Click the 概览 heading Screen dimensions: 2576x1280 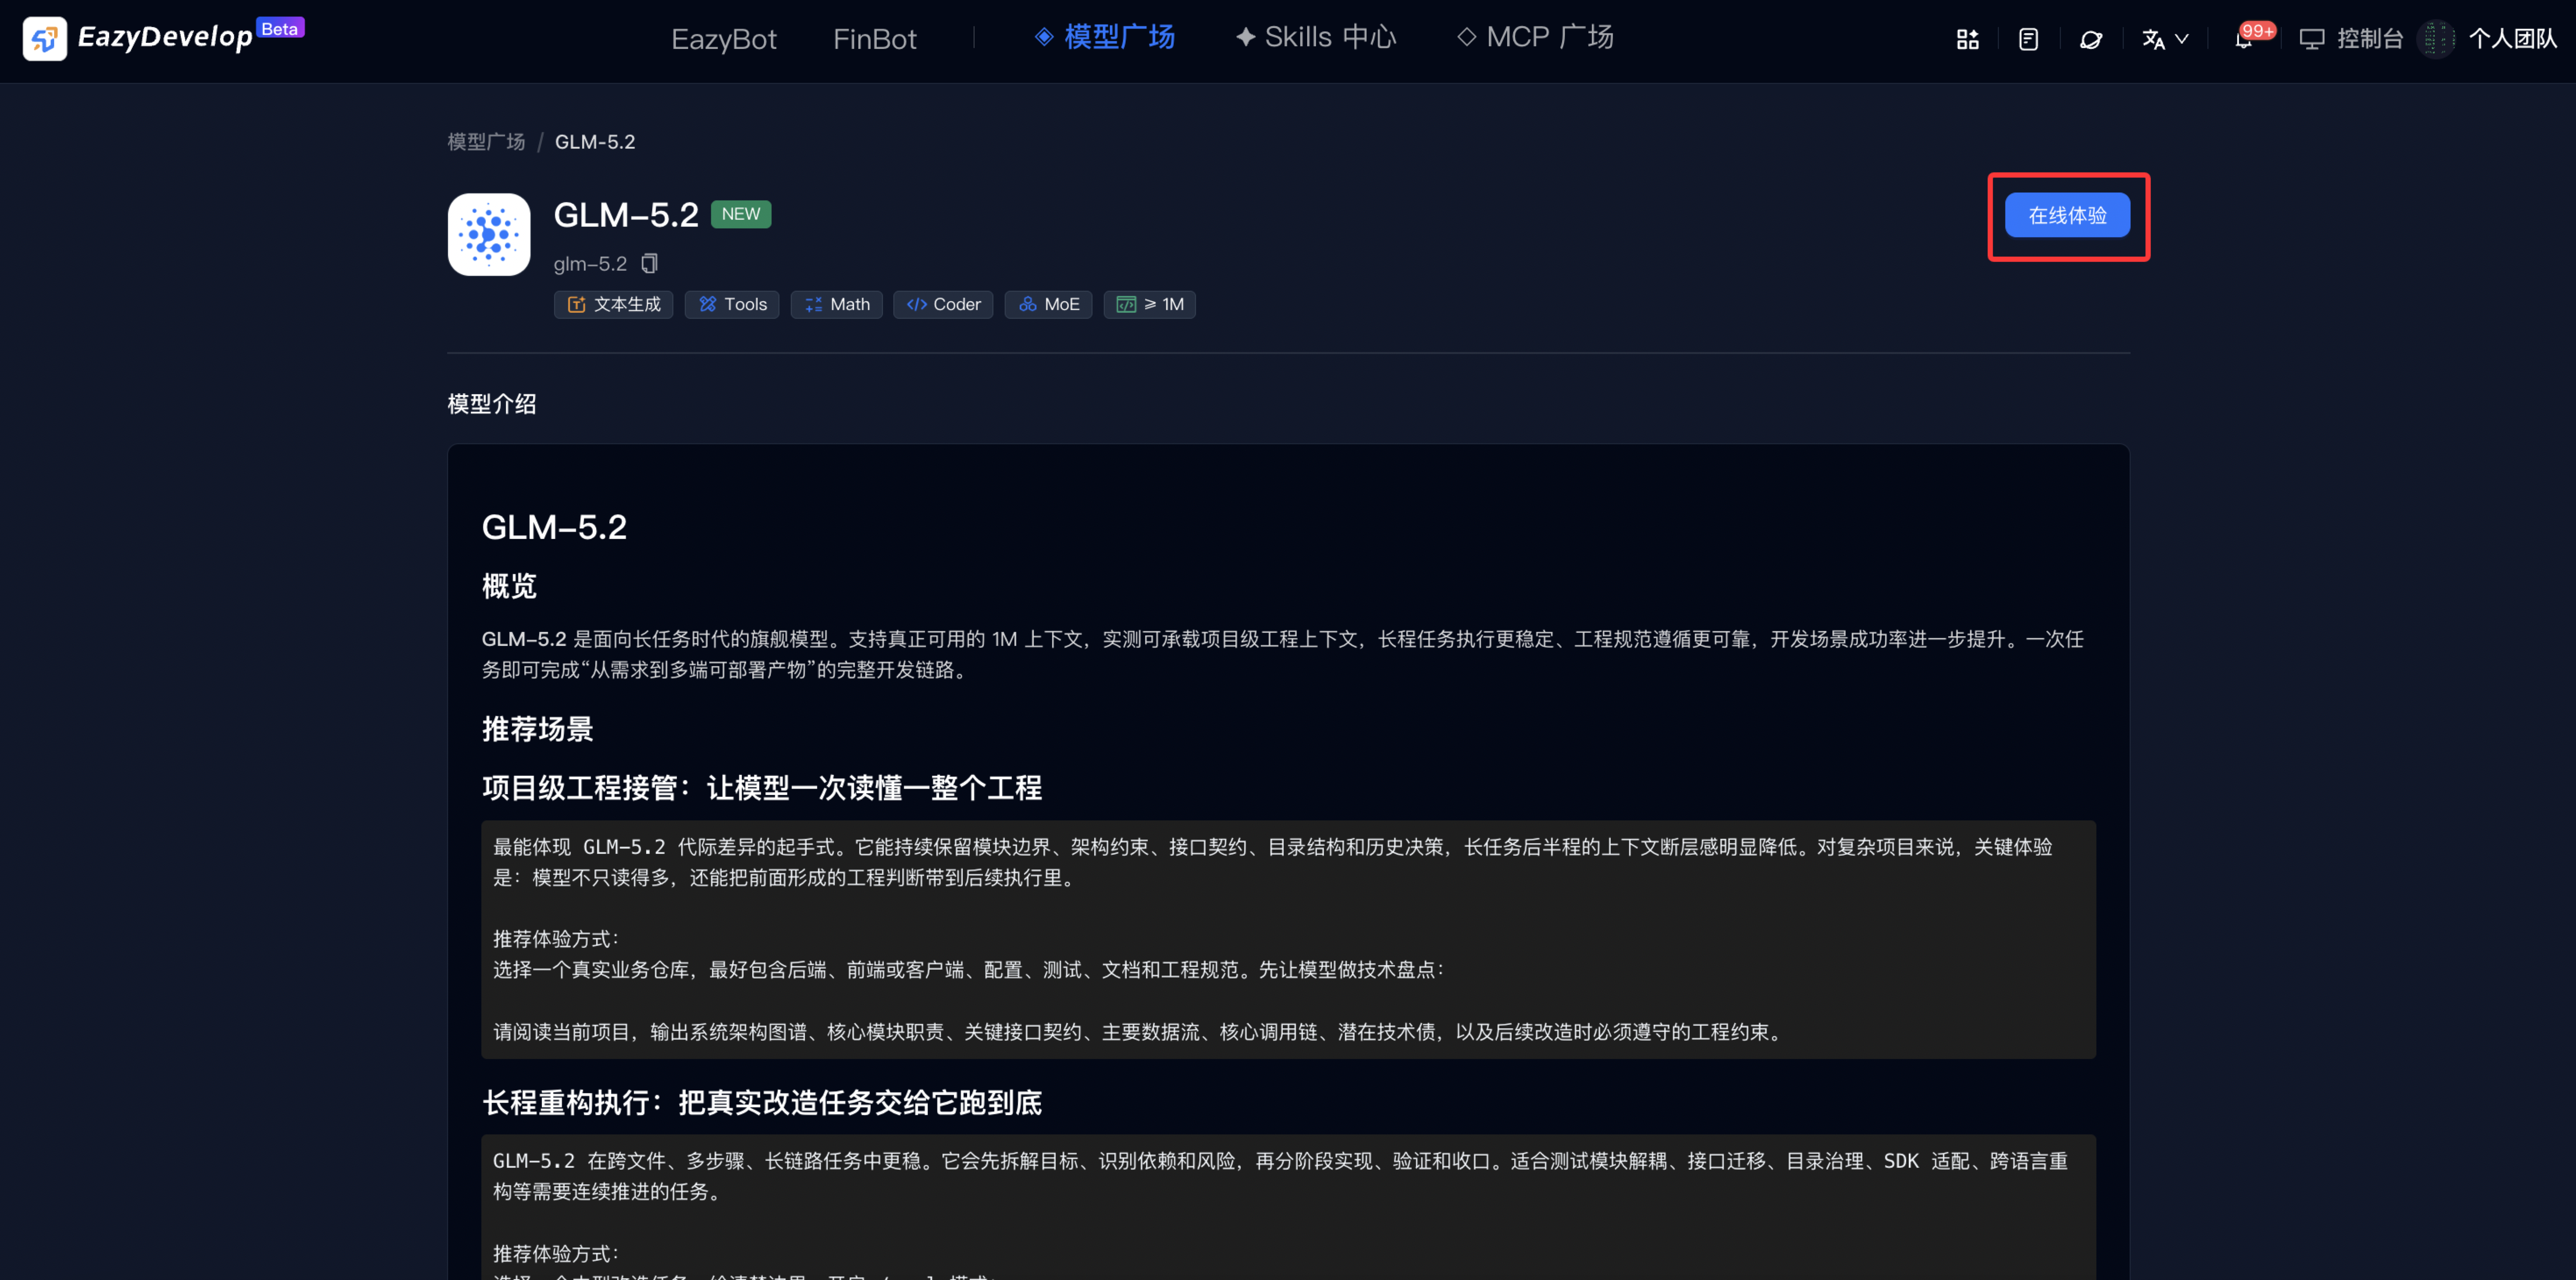pos(510,586)
